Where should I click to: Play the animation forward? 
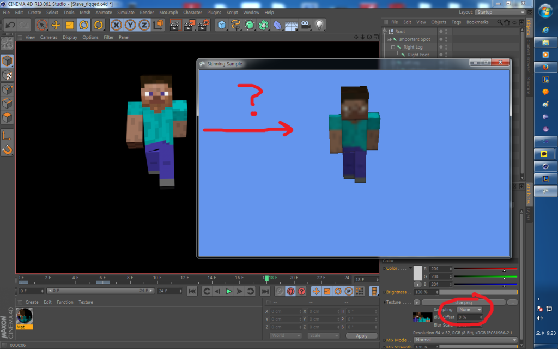point(228,292)
